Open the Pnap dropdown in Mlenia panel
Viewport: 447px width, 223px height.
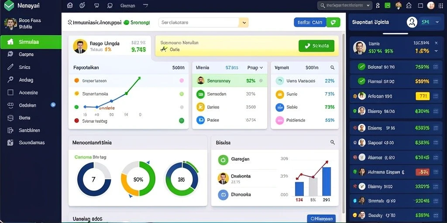(255, 68)
